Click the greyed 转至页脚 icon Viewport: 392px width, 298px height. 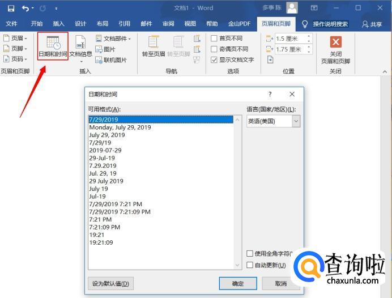click(x=178, y=46)
